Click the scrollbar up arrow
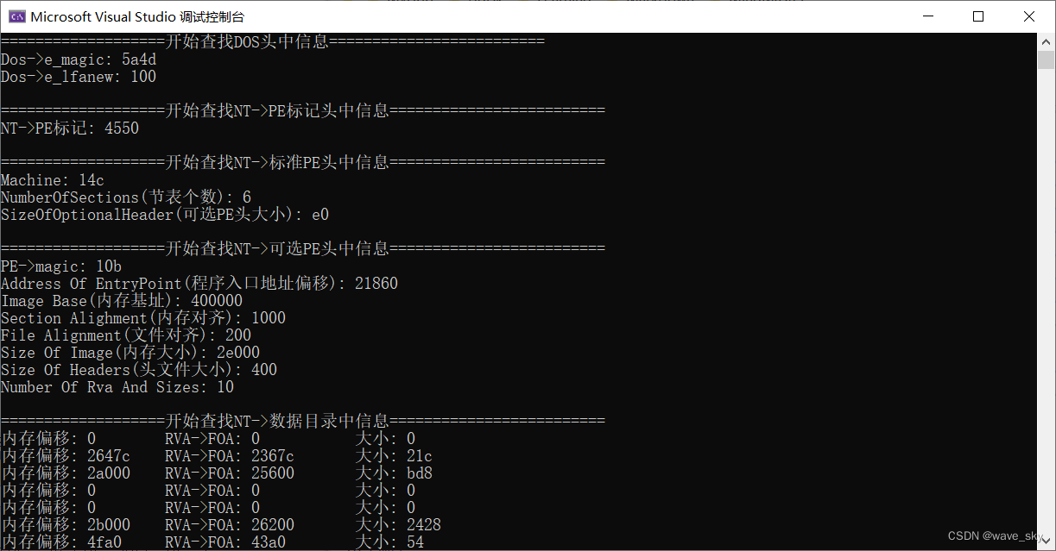This screenshot has height=551, width=1056. [1046, 41]
